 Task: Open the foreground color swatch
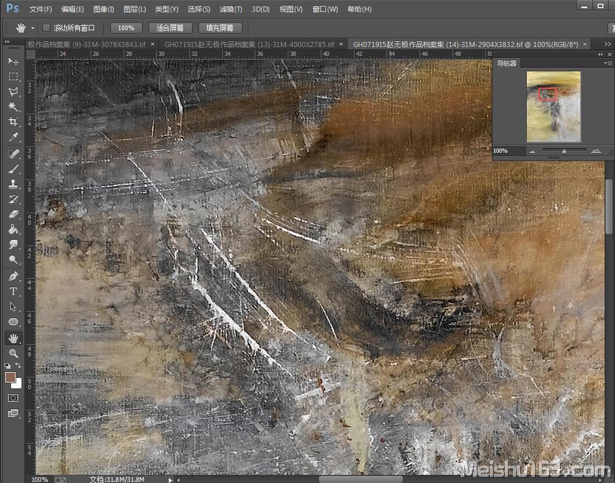tap(10, 377)
